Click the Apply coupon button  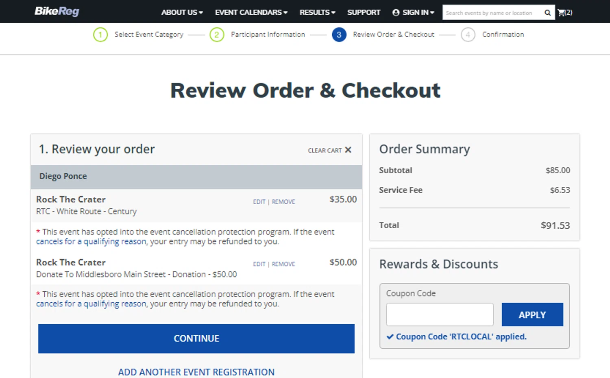(x=532, y=315)
